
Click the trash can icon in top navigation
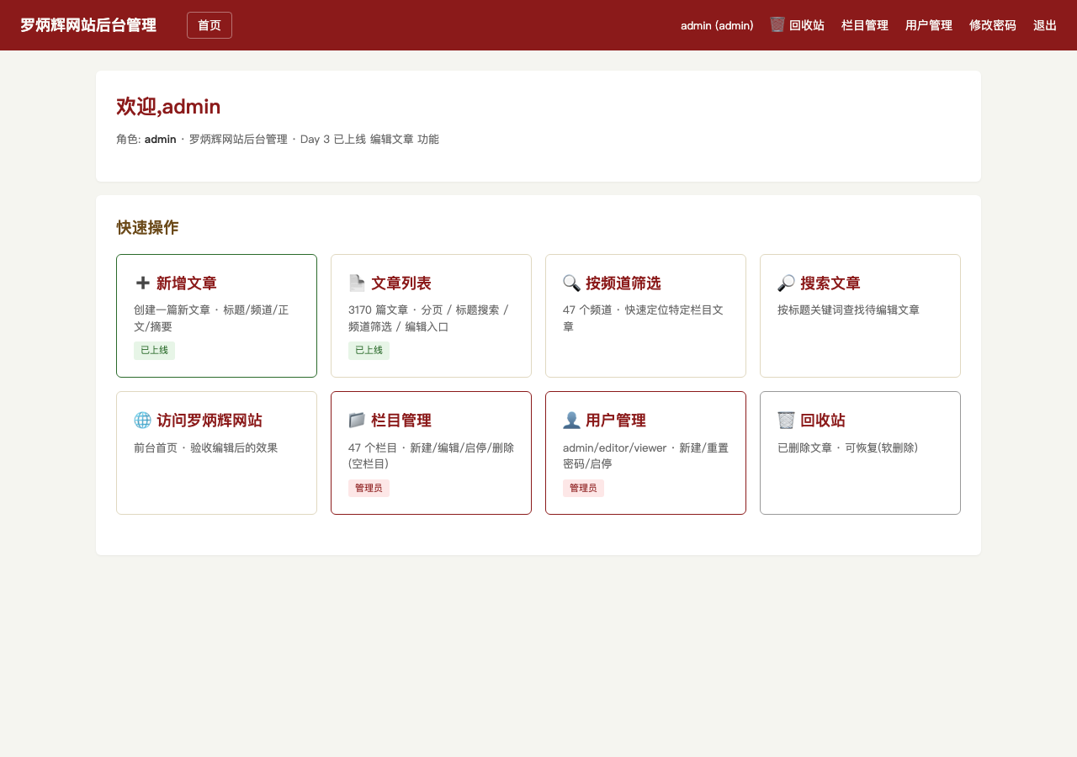[x=777, y=24]
